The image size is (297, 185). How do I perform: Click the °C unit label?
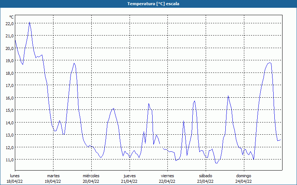click(12, 17)
